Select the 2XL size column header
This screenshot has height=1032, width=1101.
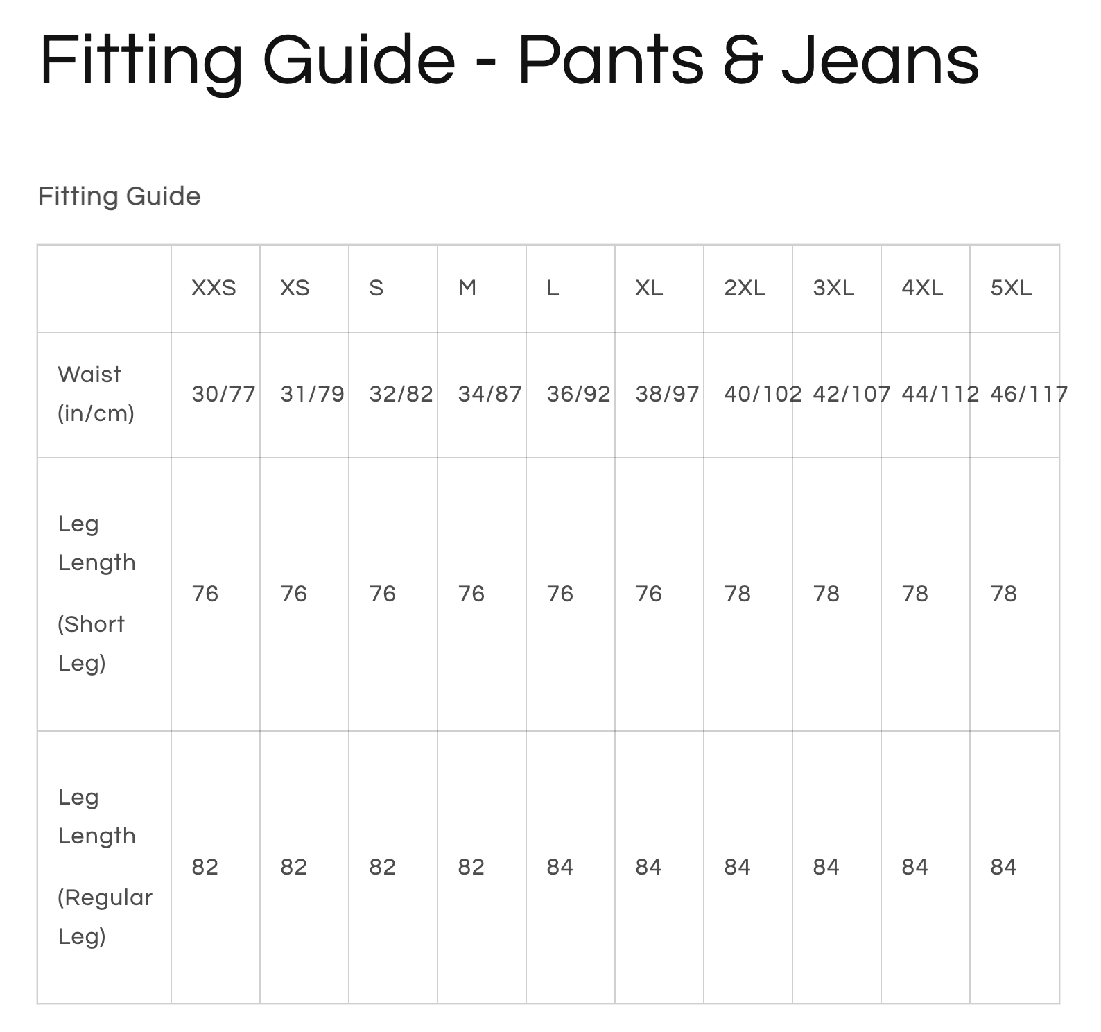745,288
